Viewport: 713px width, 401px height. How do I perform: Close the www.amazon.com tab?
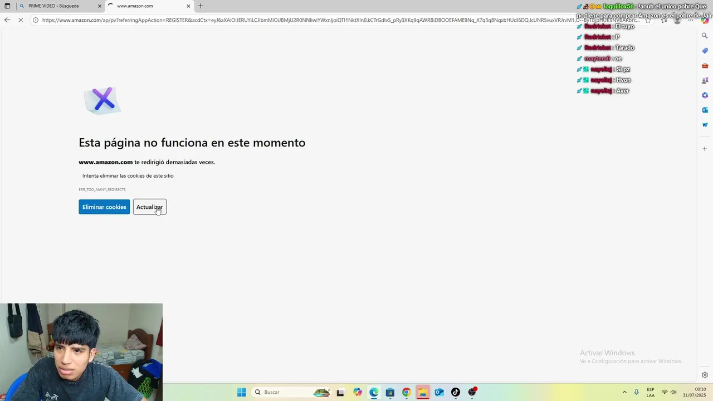point(188,6)
